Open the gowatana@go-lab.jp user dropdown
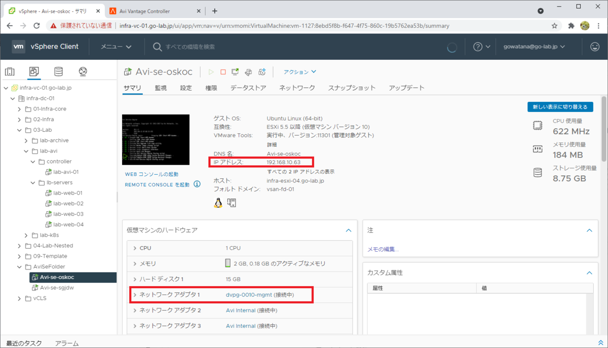The height and width of the screenshot is (348, 608). 535,47
